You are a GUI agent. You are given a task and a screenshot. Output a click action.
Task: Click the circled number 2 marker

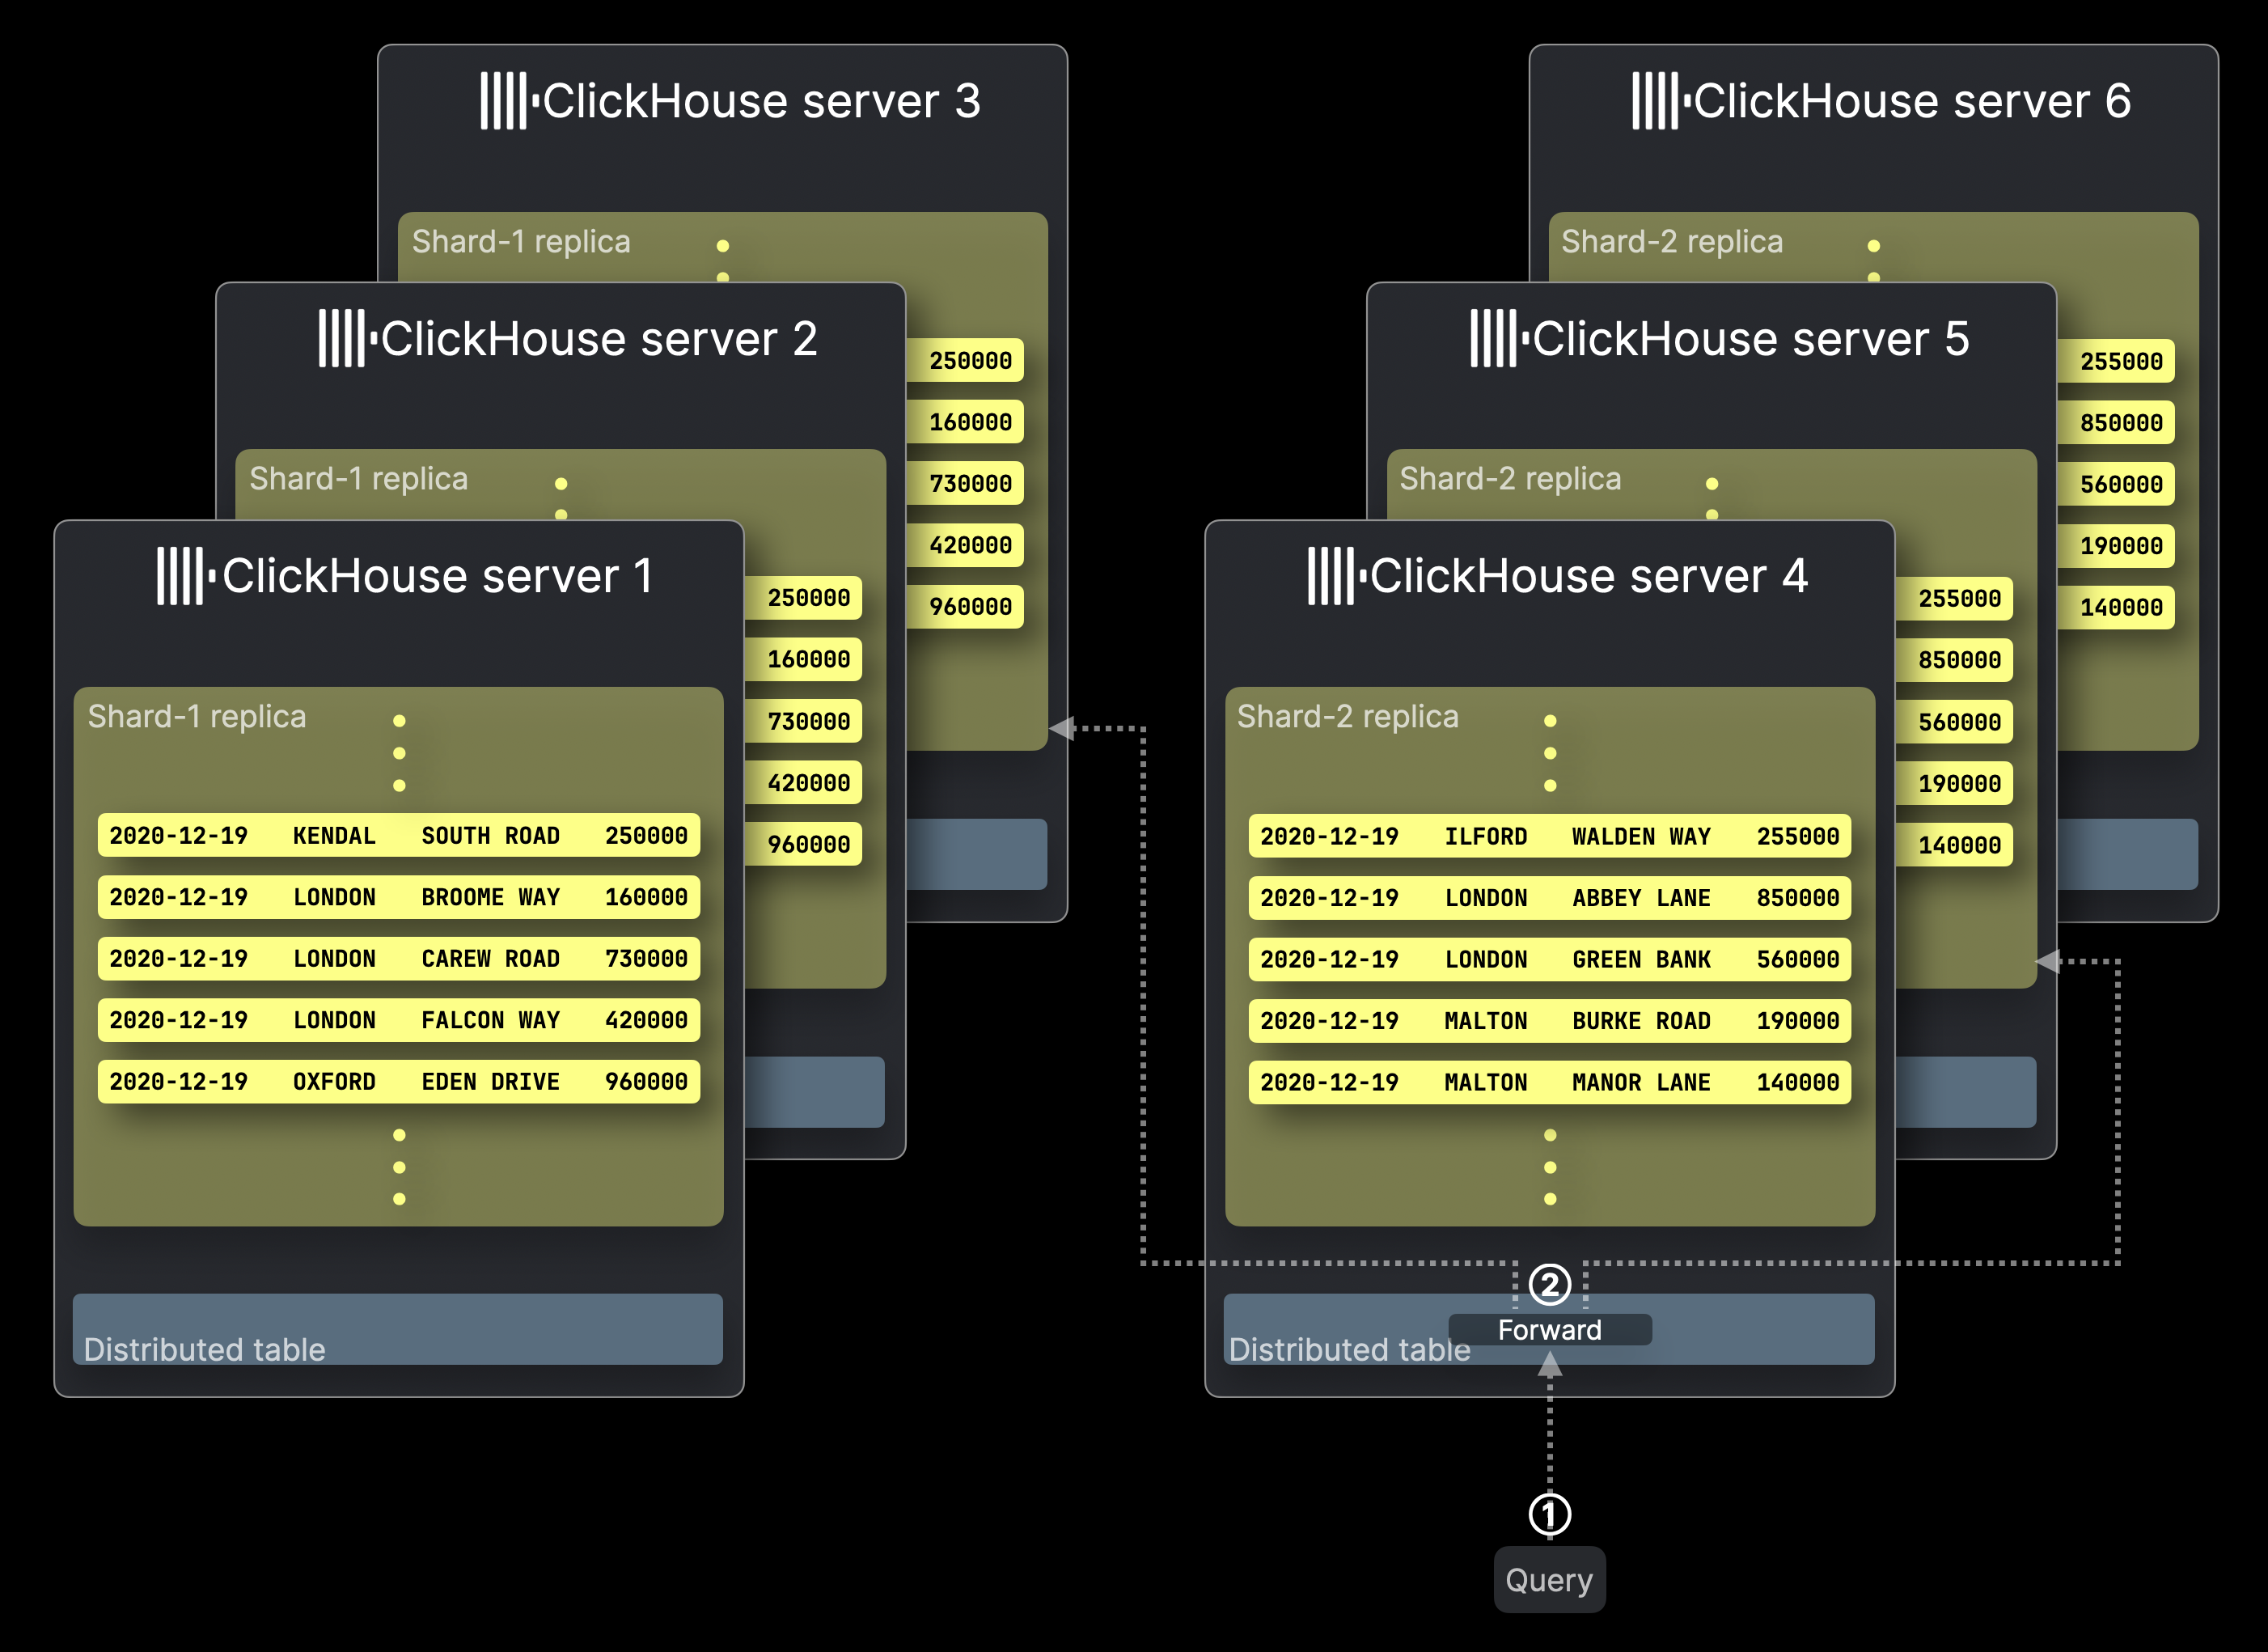pos(1549,1284)
